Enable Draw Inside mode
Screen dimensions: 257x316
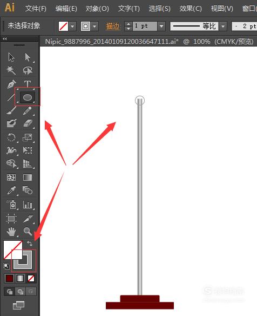[x=31, y=292]
